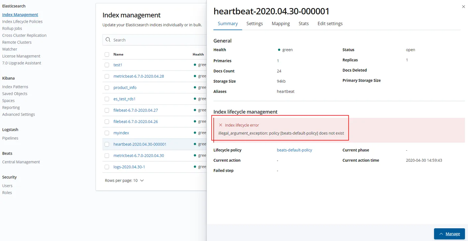Select checkbox for filebeat-6.7.0-2020.04.27

point(107,110)
